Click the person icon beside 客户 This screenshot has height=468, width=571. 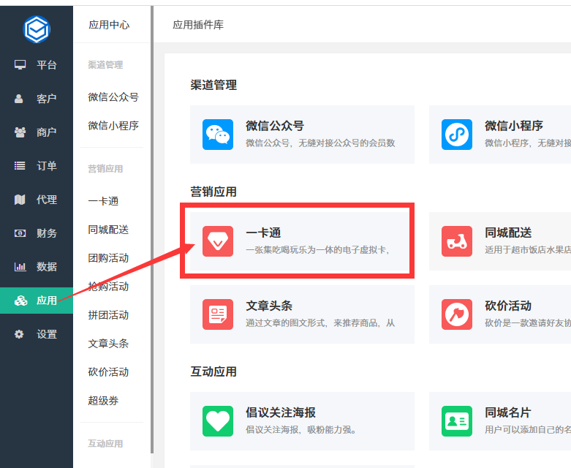18,99
